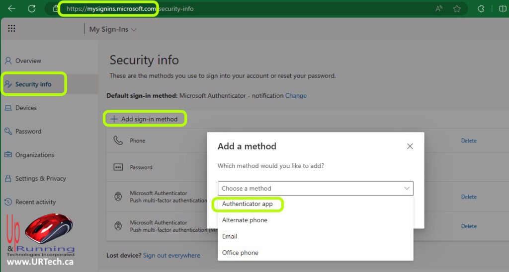Click the browser refresh icon
The height and width of the screenshot is (272, 509).
coord(32,8)
